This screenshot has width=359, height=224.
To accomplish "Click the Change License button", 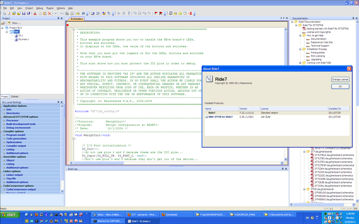I will point(340,79).
